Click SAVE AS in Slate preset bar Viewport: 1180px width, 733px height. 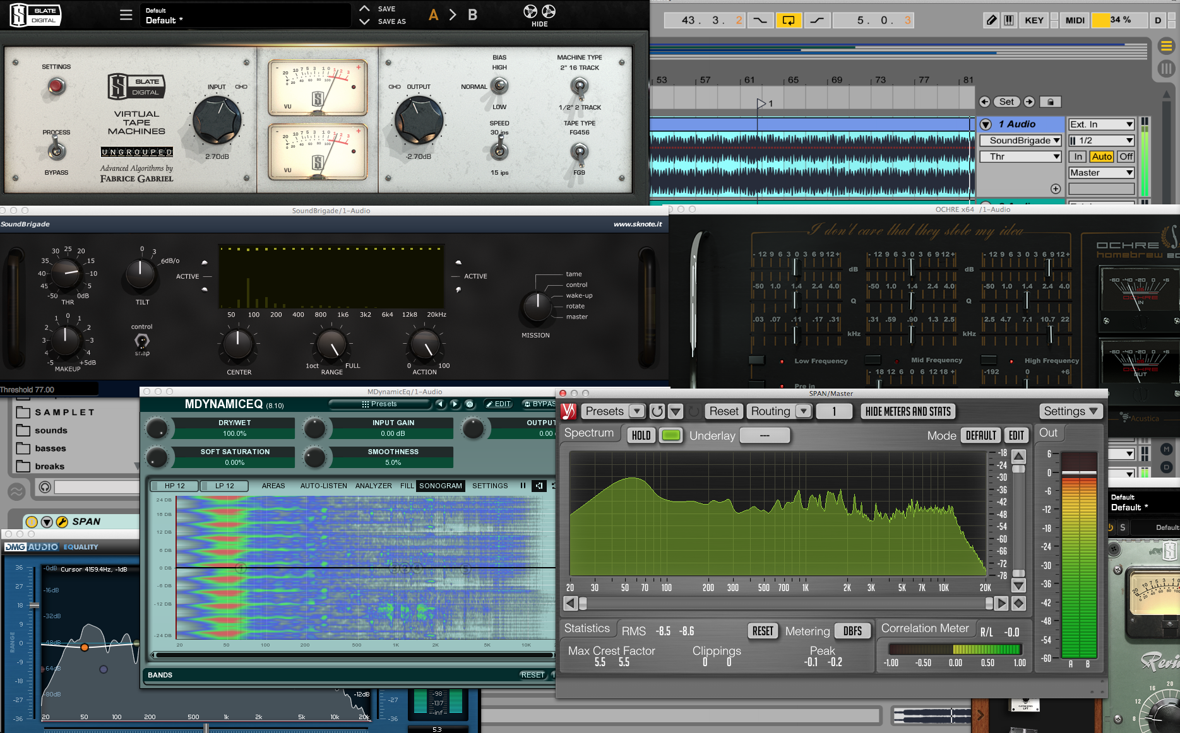click(x=391, y=21)
